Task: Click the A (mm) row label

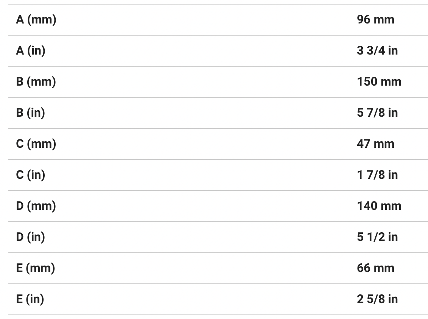Action: [36, 19]
